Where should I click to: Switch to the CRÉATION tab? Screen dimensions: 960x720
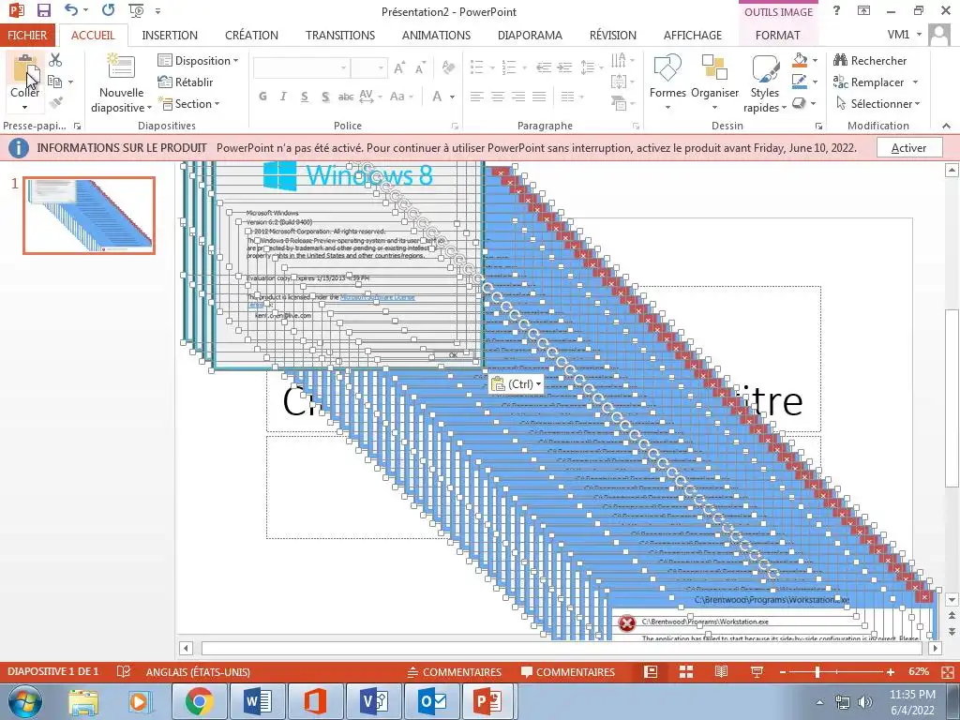coord(251,35)
